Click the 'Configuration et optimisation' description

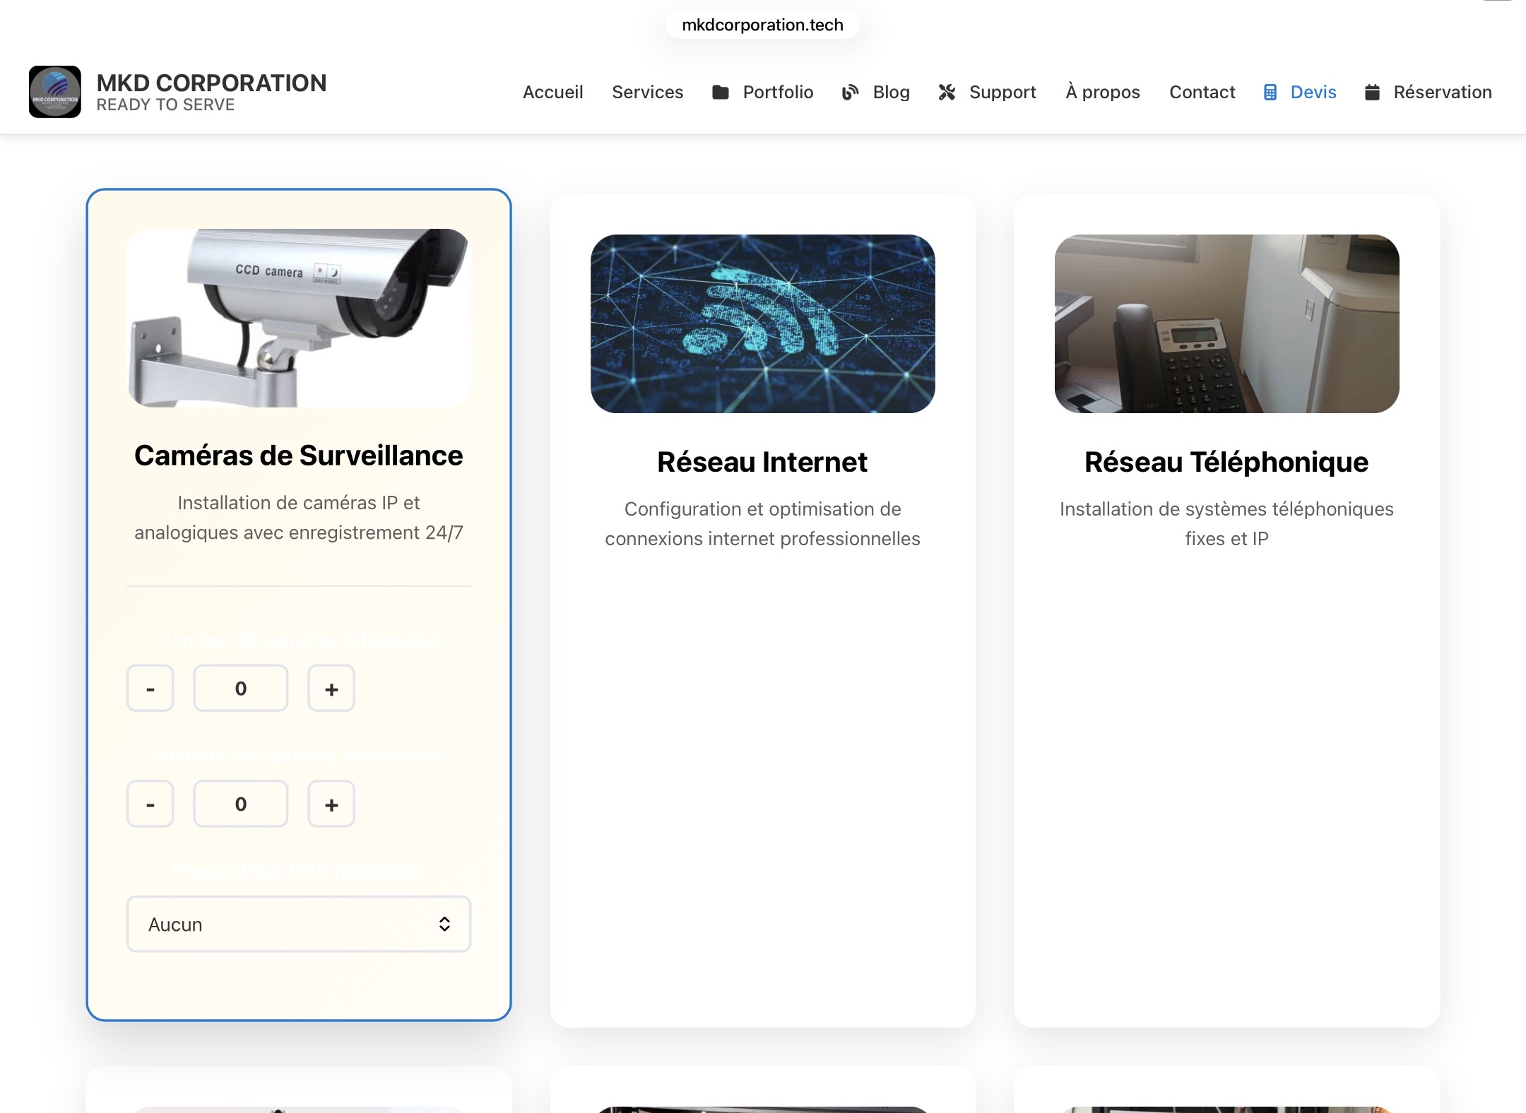click(762, 524)
